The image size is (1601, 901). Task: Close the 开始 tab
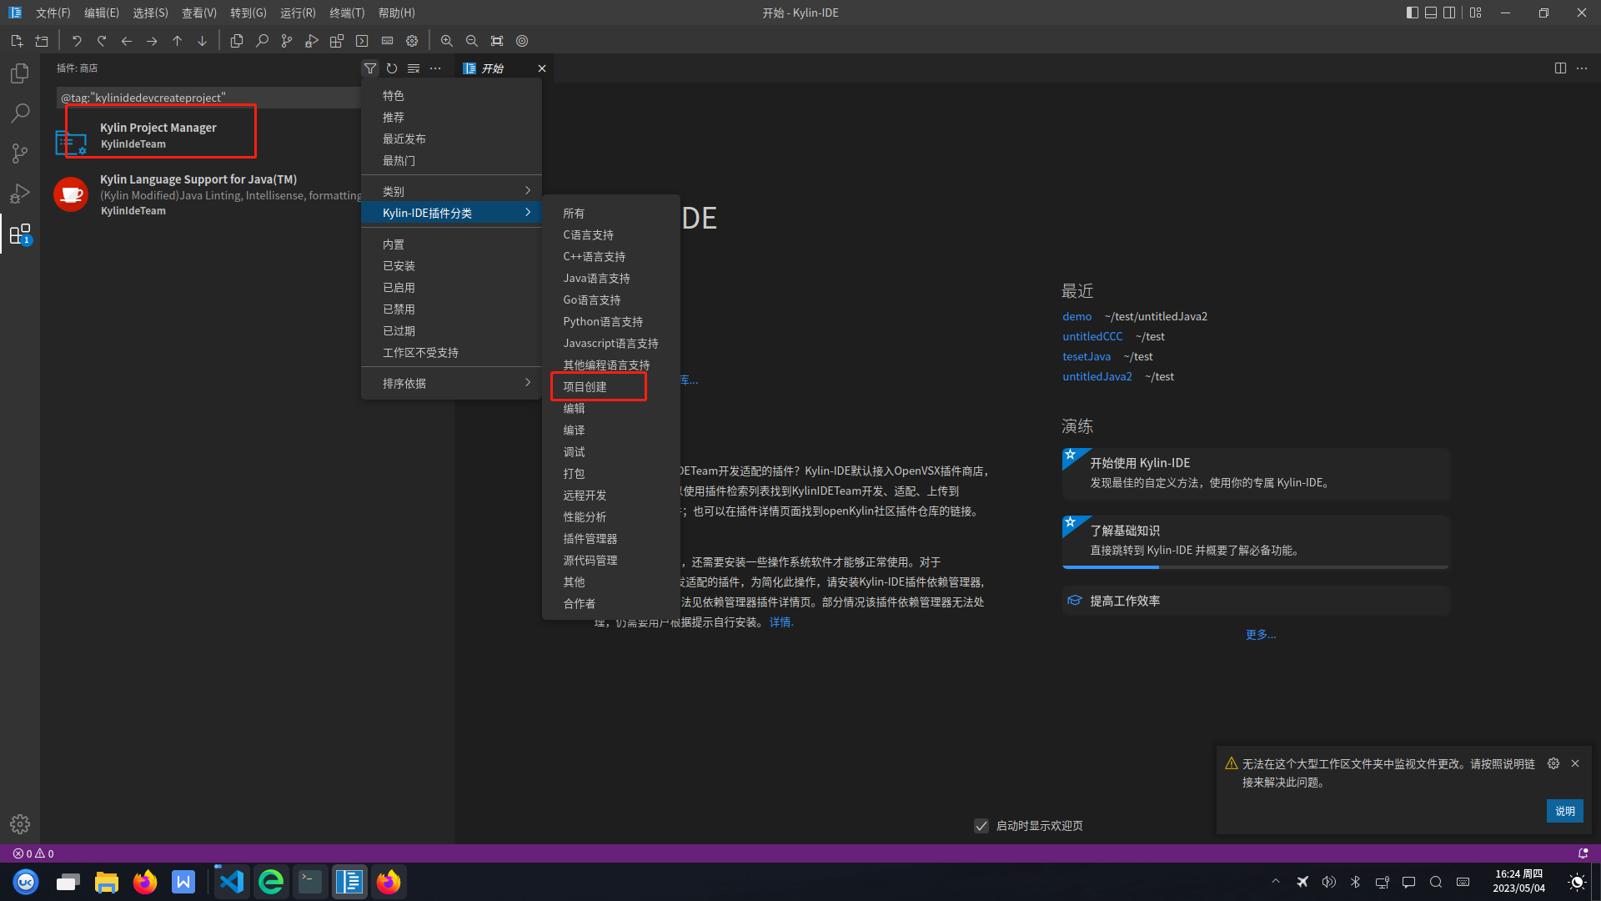coord(542,68)
